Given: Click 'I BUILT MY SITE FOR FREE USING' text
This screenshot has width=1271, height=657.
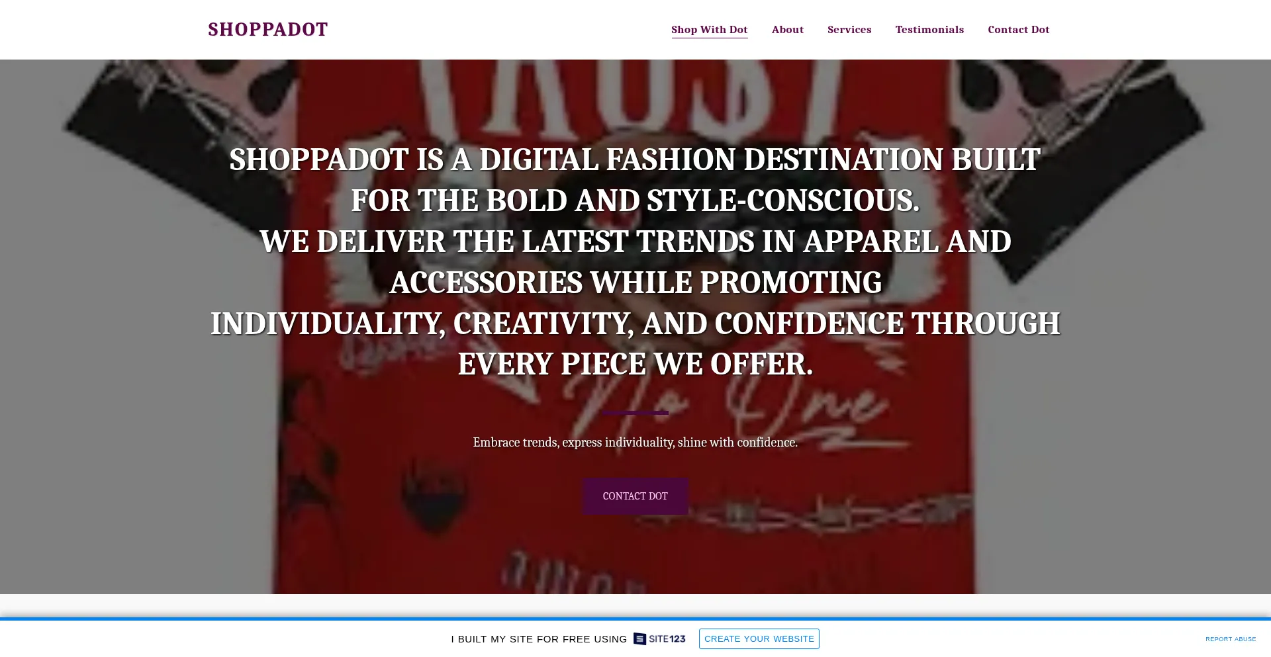Looking at the screenshot, I should click(x=539, y=639).
